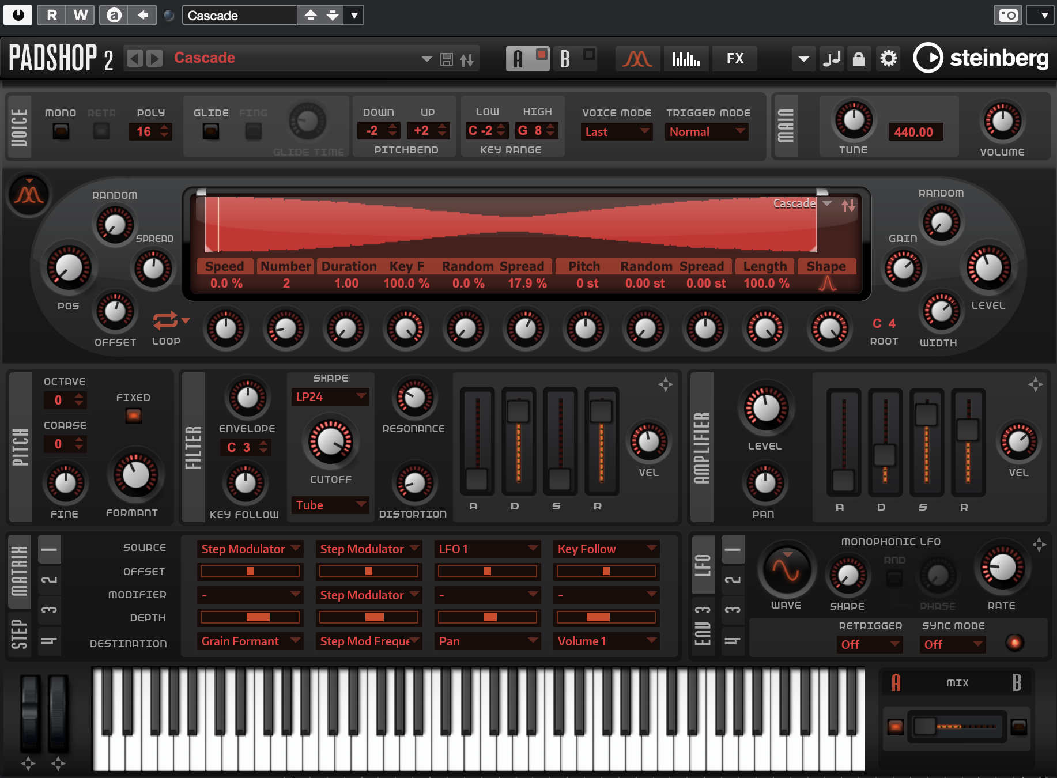1057x778 pixels.
Task: Click the C 4 root key value
Action: point(884,323)
